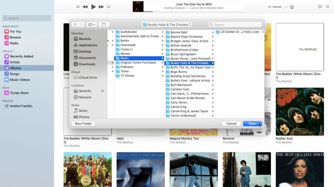Select the Bugs Bunny folder
Screen dimensions: 334x187
179,72
